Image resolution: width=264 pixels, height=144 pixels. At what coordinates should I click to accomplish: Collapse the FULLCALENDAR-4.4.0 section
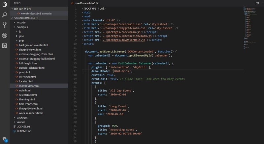[39, 18]
